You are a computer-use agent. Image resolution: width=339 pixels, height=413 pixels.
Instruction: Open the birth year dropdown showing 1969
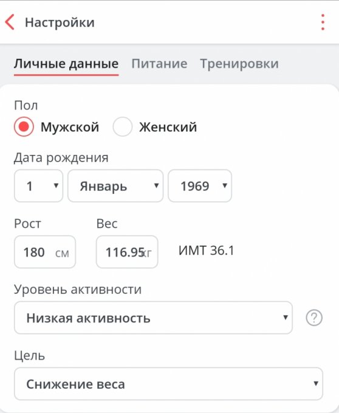coord(200,186)
